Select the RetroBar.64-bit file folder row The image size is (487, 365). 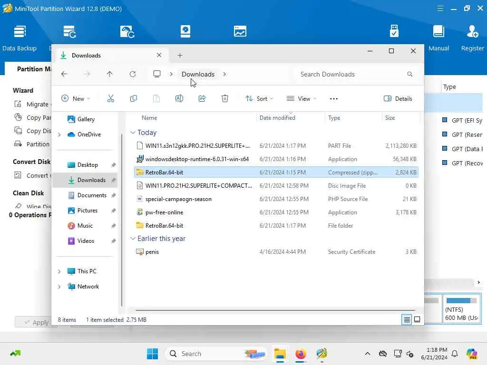276,226
